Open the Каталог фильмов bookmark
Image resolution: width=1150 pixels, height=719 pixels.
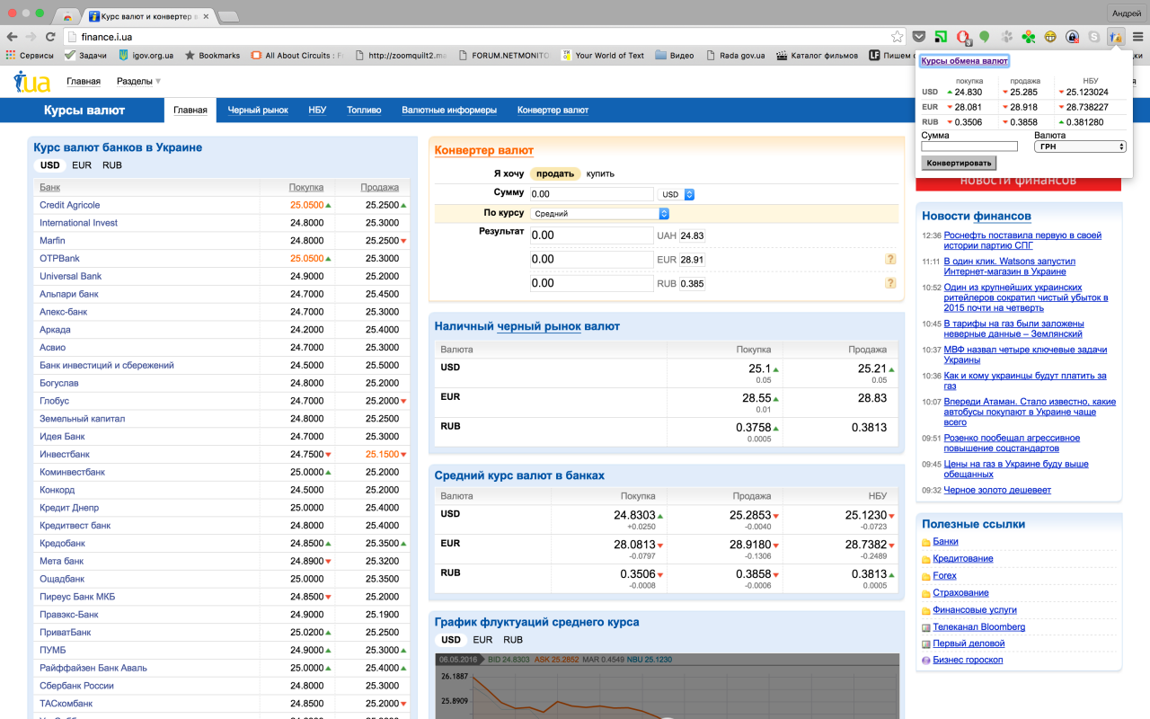(x=817, y=56)
